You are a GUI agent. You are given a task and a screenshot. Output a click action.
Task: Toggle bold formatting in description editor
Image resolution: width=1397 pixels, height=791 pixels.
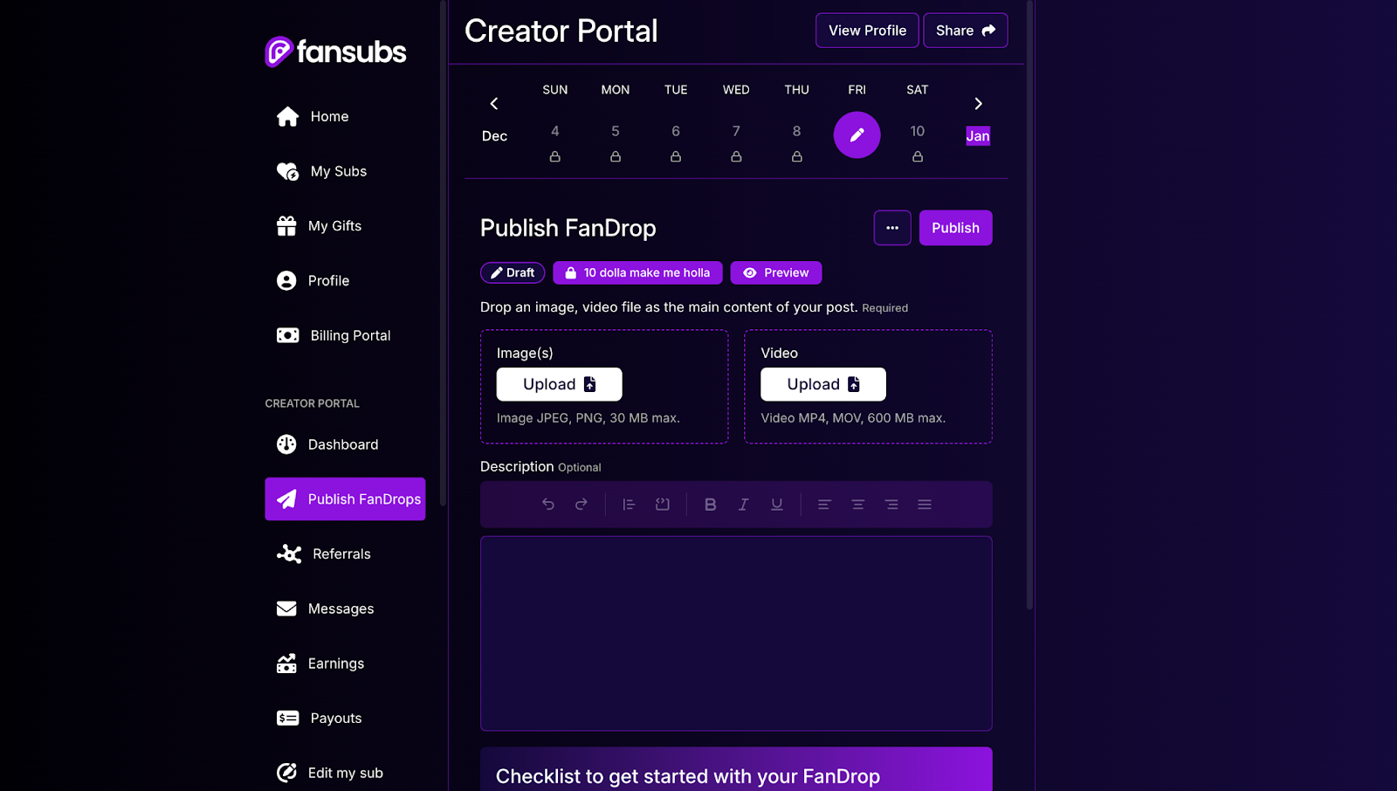pyautogui.click(x=710, y=504)
